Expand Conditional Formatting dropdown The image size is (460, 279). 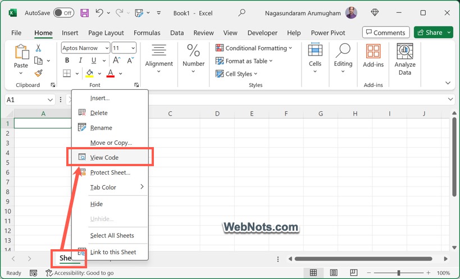[290, 48]
